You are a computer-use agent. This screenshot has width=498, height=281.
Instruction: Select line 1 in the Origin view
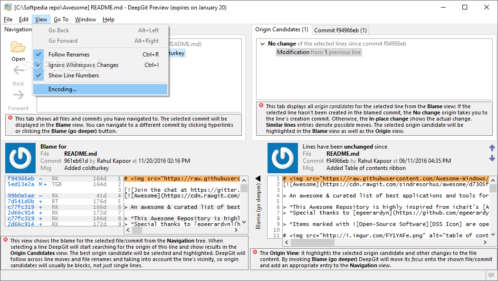click(385, 178)
